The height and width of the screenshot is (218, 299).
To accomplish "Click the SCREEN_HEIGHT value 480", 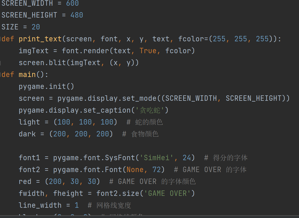I will (77, 15).
